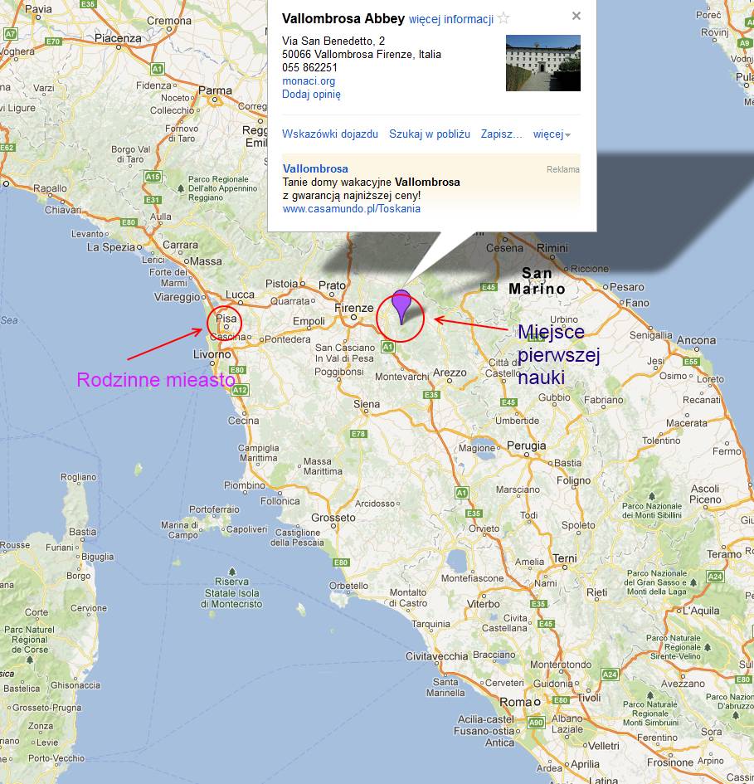The height and width of the screenshot is (784, 754).
Task: Select "Wskazówki dojazdu" for directions
Action: coord(329,134)
